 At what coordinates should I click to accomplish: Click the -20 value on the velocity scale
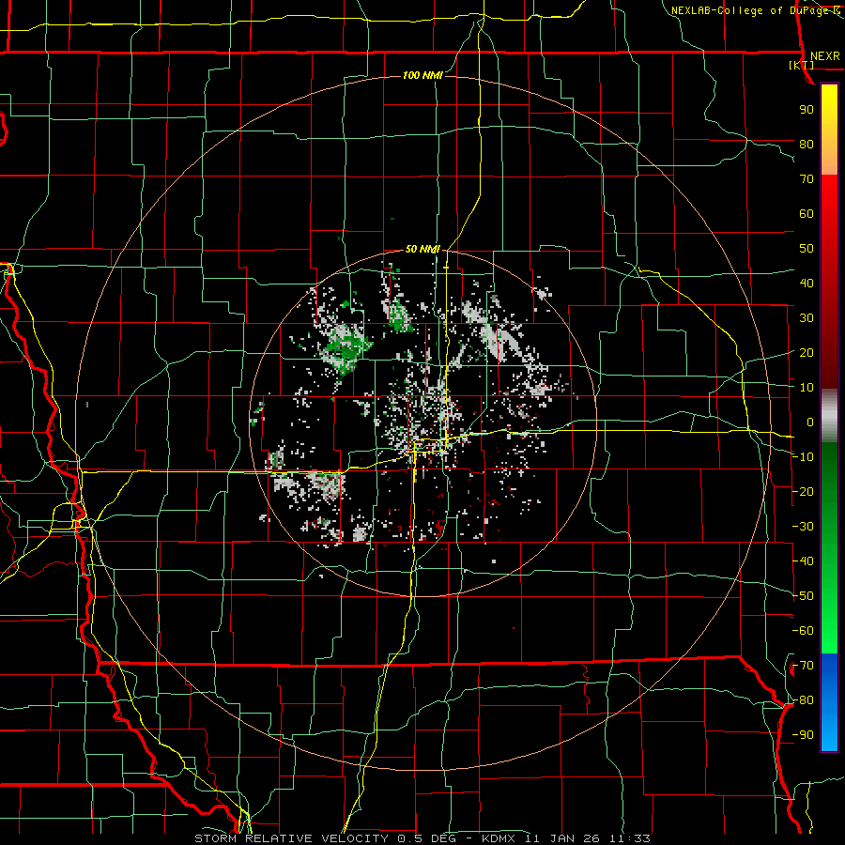803,492
